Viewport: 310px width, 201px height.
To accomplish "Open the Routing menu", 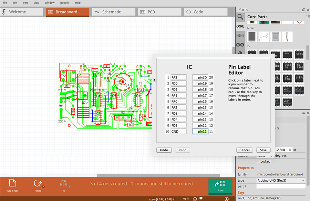I will pos(65,3).
